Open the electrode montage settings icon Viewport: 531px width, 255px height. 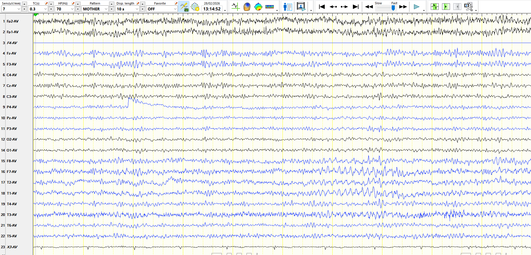(195, 7)
